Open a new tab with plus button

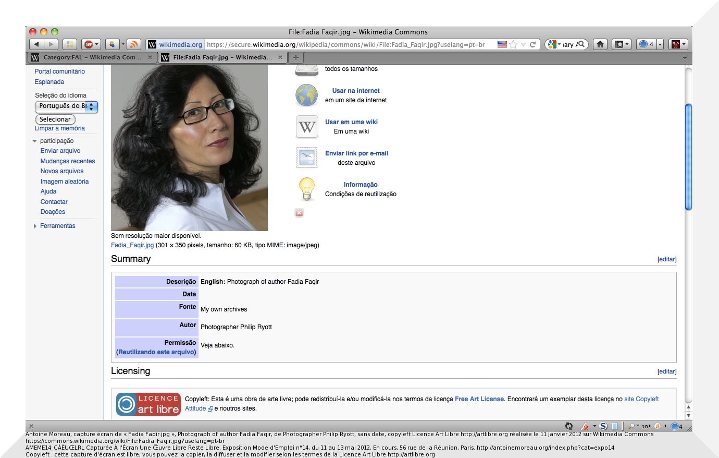click(296, 57)
